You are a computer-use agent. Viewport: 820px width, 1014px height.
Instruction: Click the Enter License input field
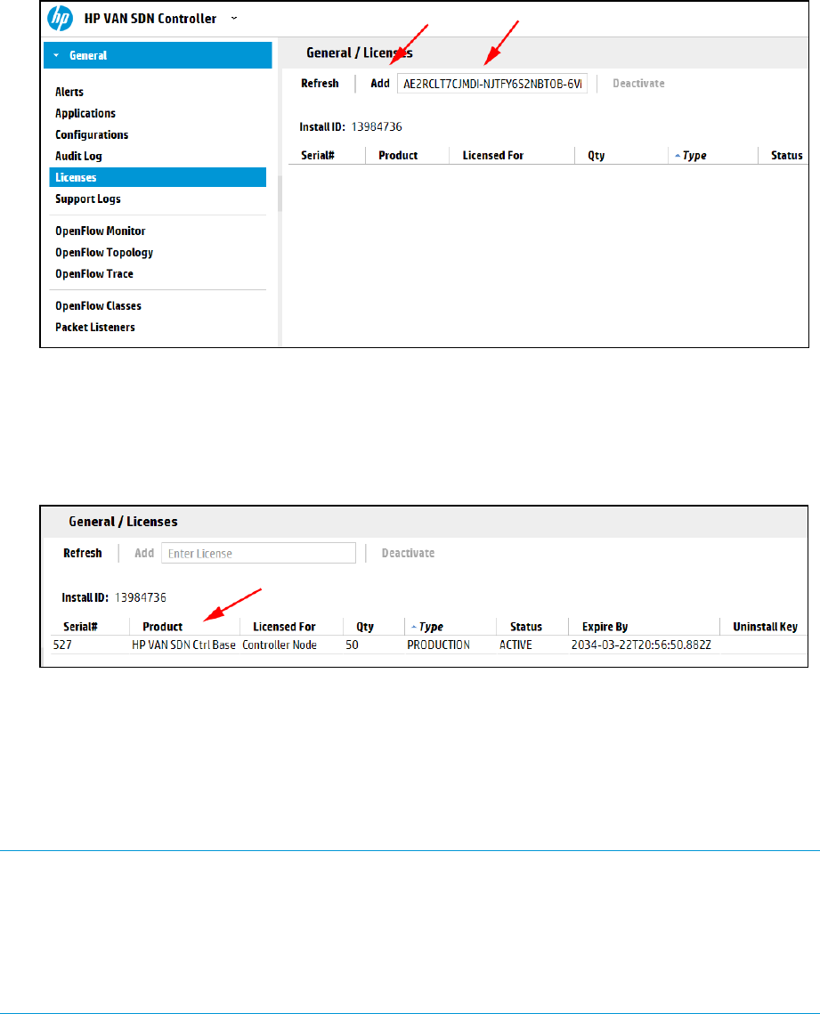tap(259, 553)
